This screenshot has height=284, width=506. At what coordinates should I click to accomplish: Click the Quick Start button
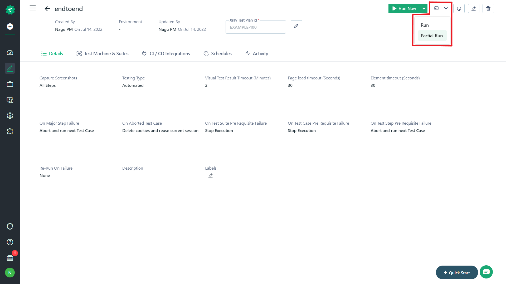point(457,273)
